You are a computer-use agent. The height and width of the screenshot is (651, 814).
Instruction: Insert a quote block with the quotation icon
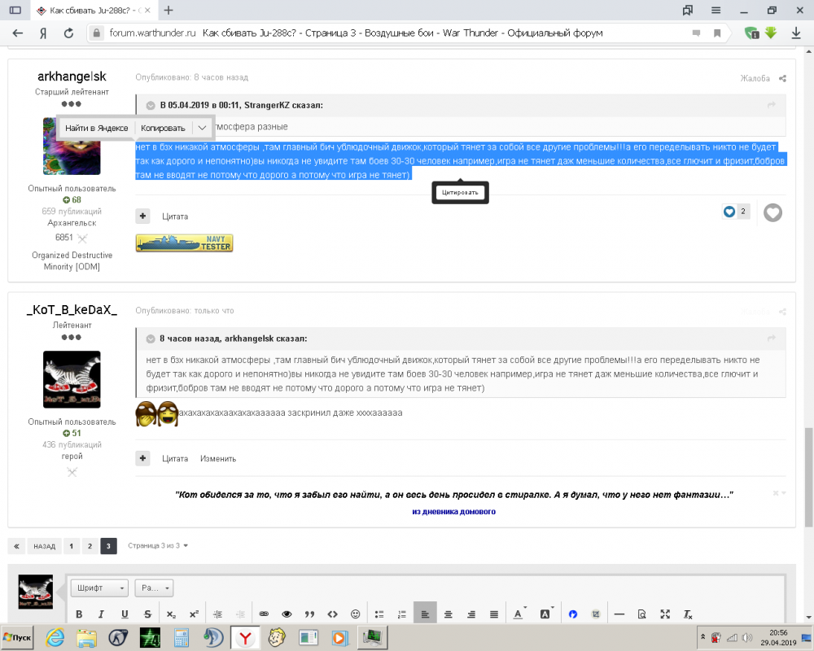[309, 614]
